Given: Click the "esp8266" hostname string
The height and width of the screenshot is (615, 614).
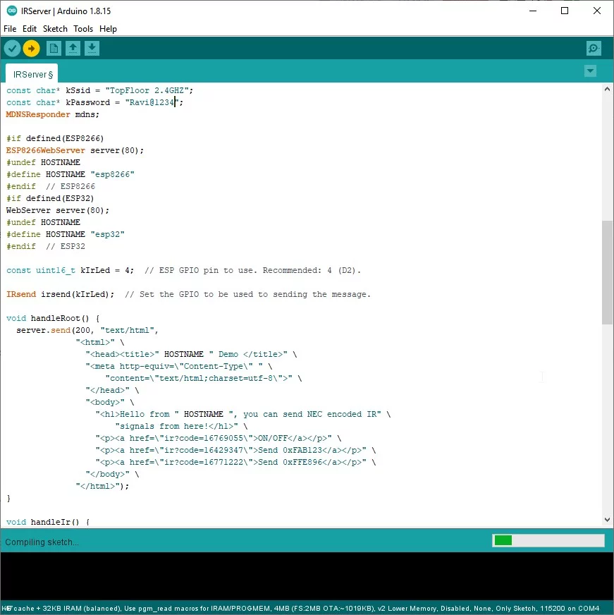Looking at the screenshot, I should pyautogui.click(x=113, y=174).
